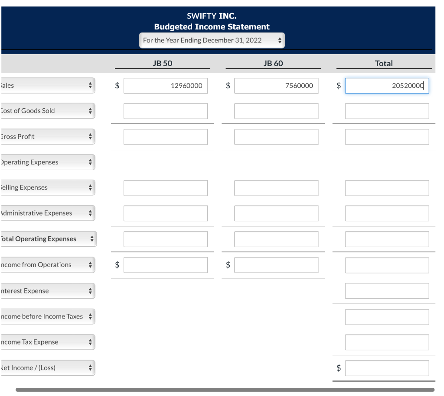Open the Cost of Goods Sold dropdown
The width and height of the screenshot is (444, 396).
pyautogui.click(x=48, y=110)
